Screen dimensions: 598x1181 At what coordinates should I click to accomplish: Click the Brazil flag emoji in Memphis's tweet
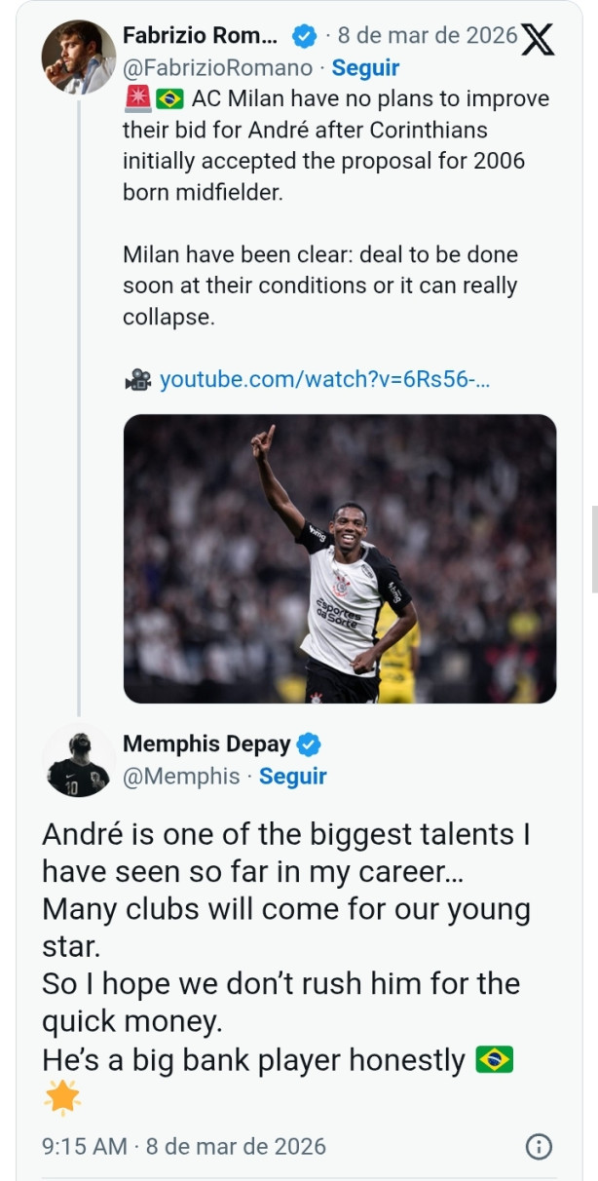[x=494, y=1060]
